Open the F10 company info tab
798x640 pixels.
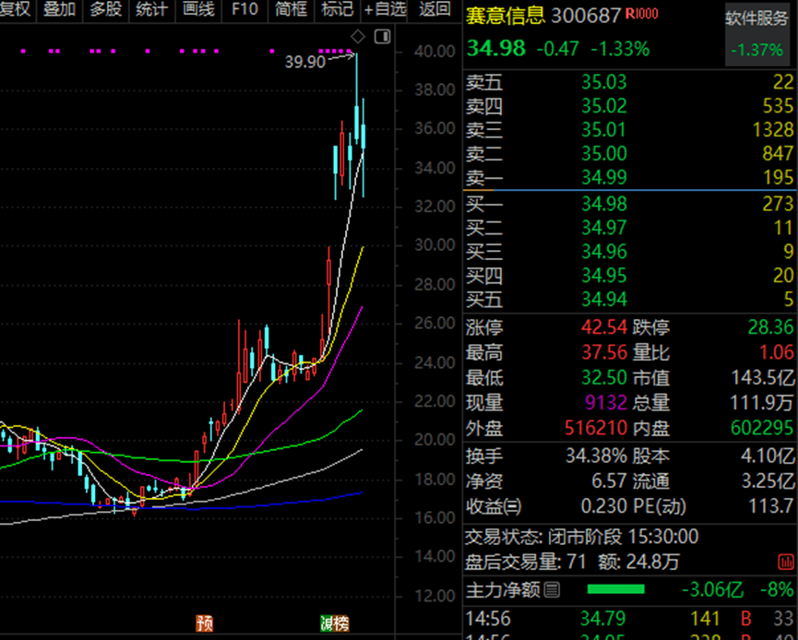(x=244, y=10)
